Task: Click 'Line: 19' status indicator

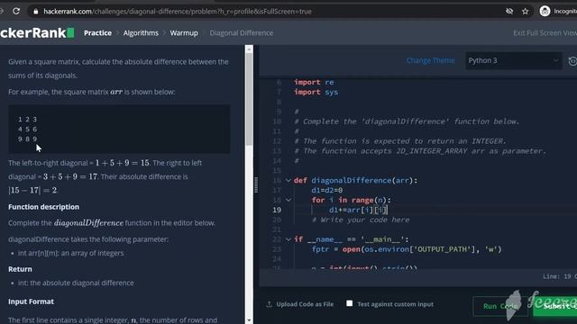Action: 557,276
